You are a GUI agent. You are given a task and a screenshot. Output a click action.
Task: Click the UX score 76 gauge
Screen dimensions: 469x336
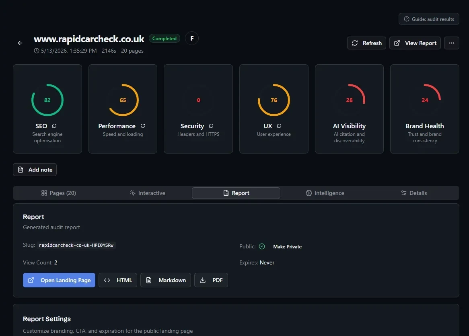click(274, 100)
